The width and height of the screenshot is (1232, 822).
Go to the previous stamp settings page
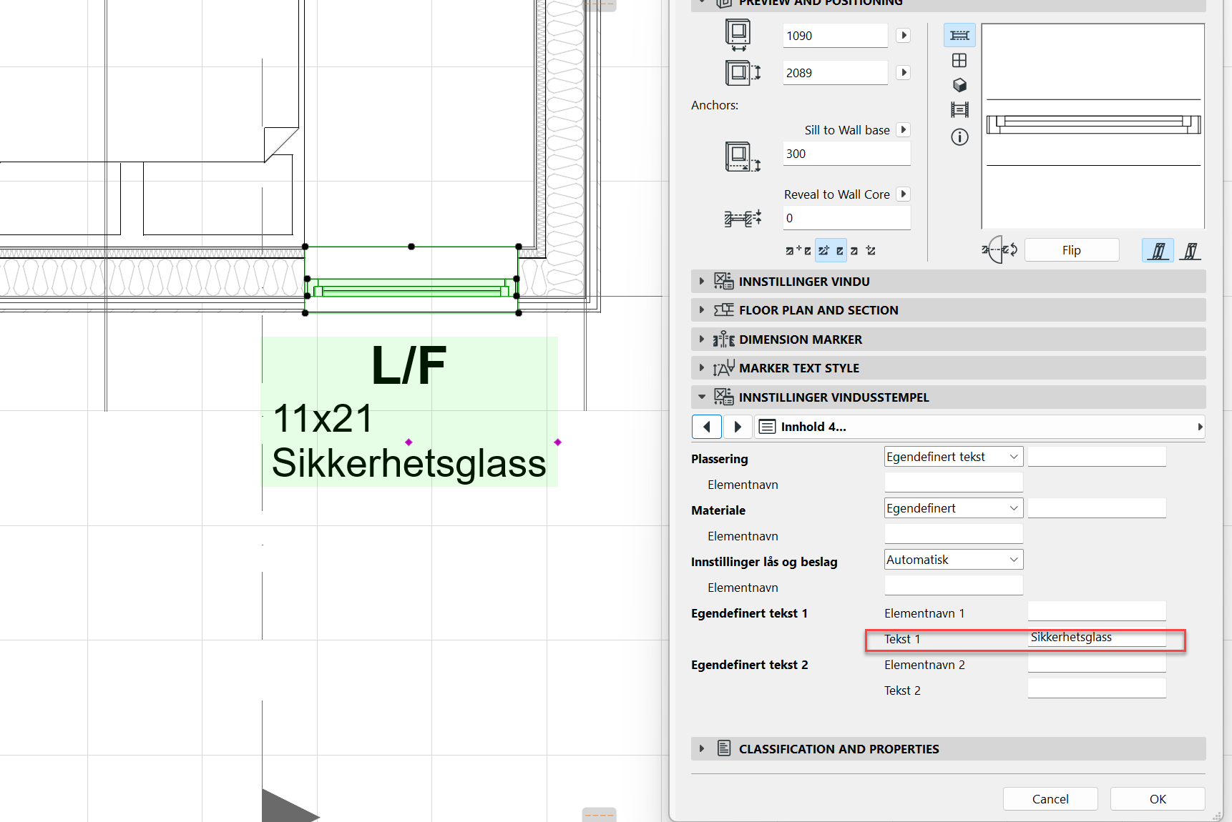(707, 427)
